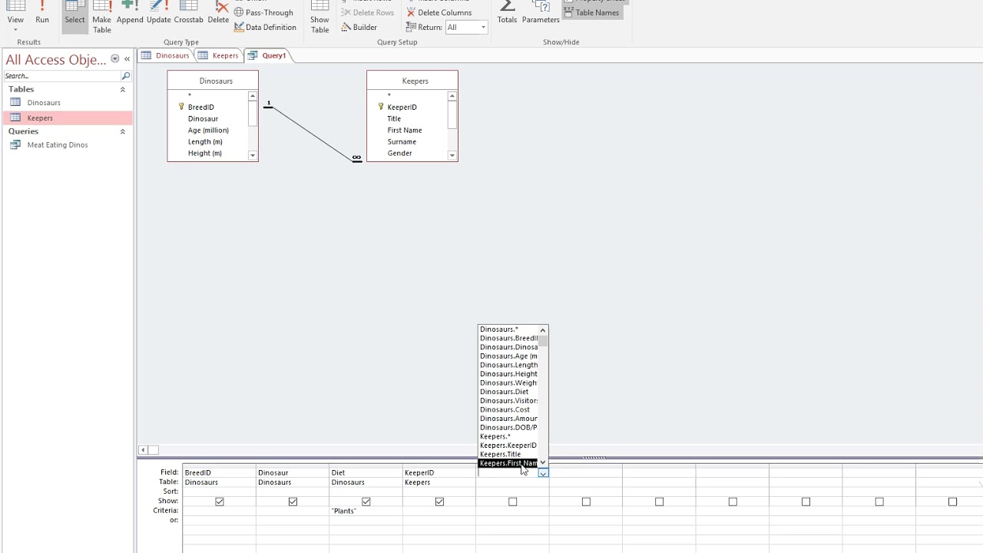
Task: Open the All Access Objects pane menu
Action: [x=114, y=58]
